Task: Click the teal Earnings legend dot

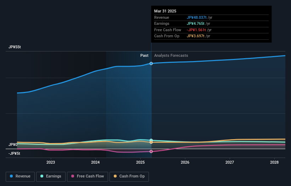Action: (42, 176)
